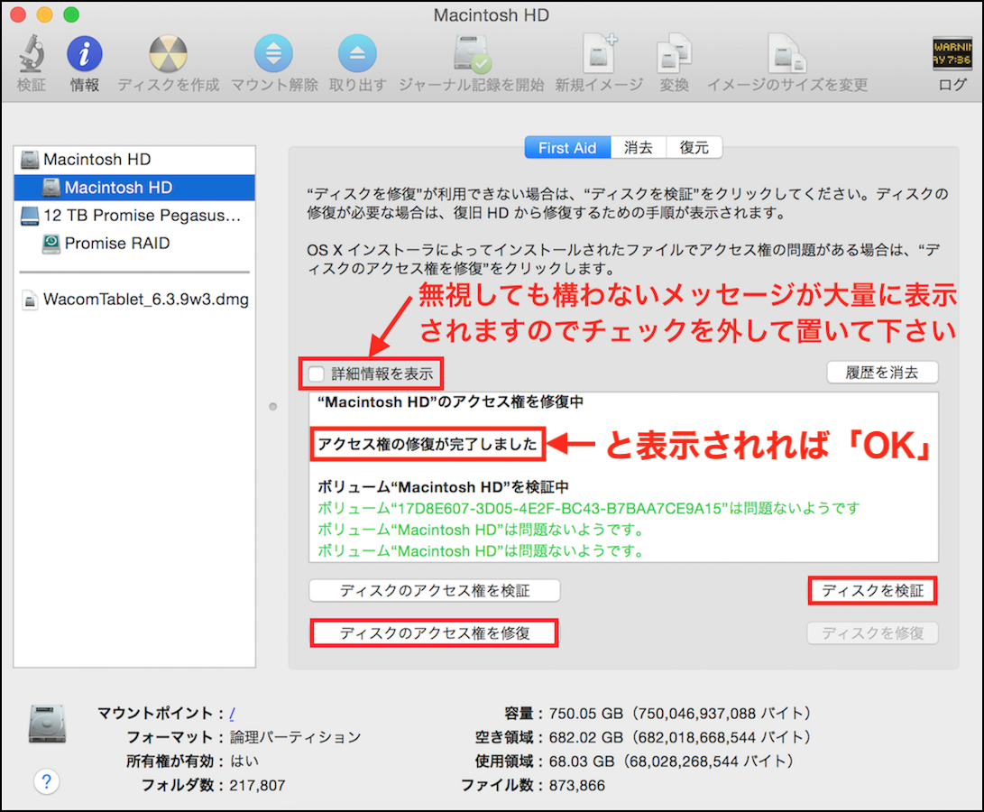Viewport: 984px width, 812px height.
Task: Click the 容量 value 750.05 GB
Action: tap(680, 714)
